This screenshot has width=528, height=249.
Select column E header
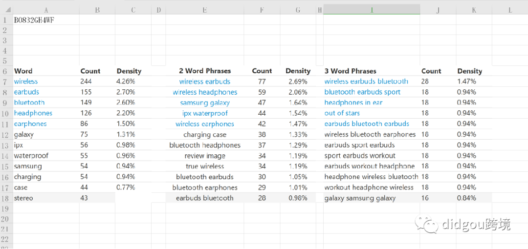click(x=205, y=10)
